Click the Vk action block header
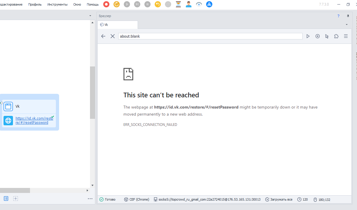Image resolution: width=357 pixels, height=210 pixels. (29, 106)
